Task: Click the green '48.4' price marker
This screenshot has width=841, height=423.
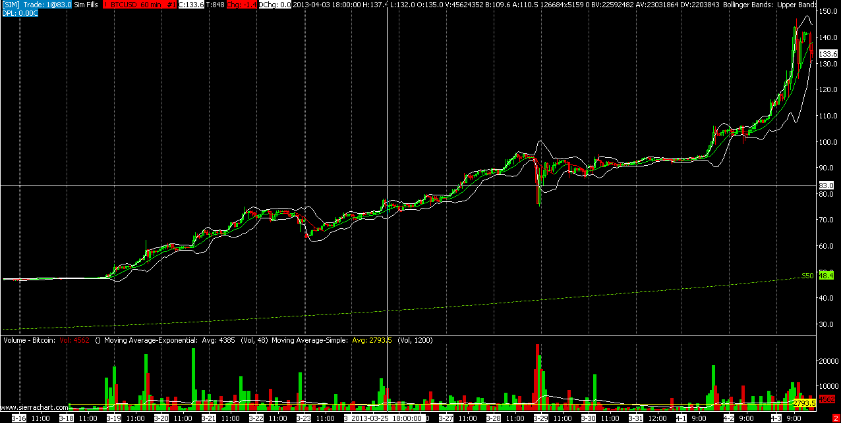Action: 826,276
